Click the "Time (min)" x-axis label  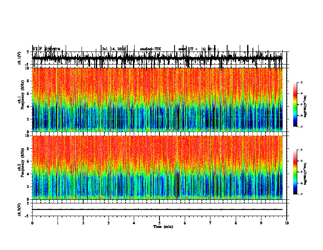[163, 227]
